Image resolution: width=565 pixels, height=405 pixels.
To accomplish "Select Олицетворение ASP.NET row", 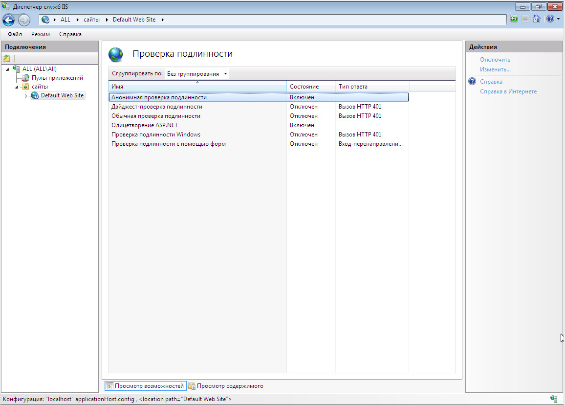I will pos(259,125).
